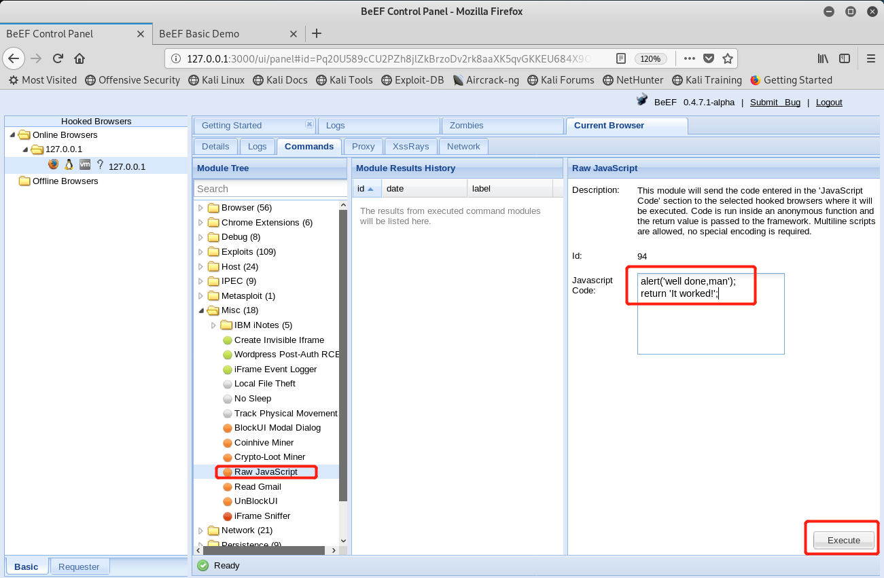The image size is (884, 578).
Task: Switch to the Proxy tab
Action: tap(364, 146)
